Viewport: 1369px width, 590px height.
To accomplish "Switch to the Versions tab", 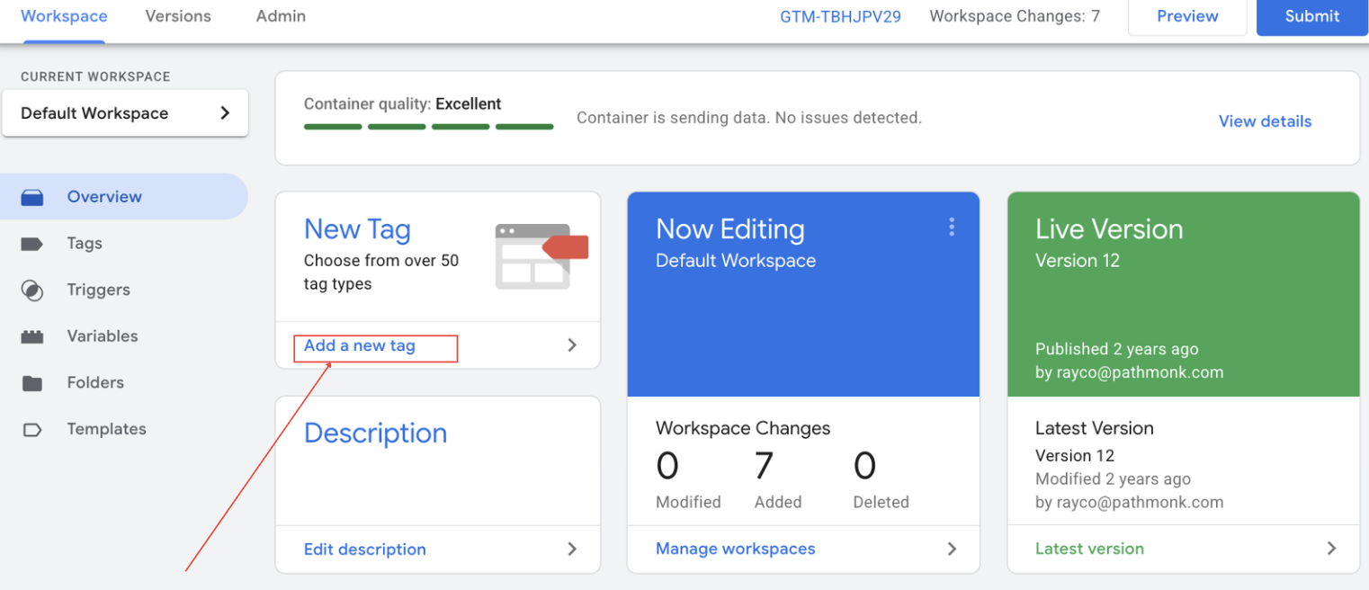I will coord(178,16).
